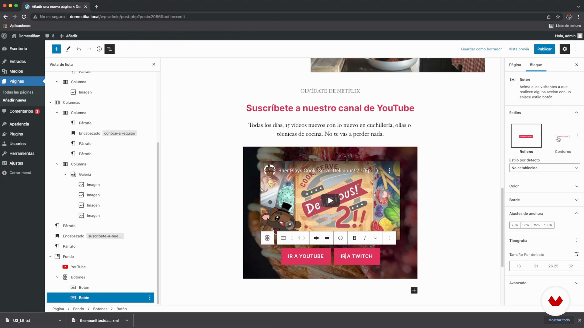Image resolution: width=584 pixels, height=328 pixels.
Task: Toggle the settings gear sidebar button
Action: click(x=565, y=49)
